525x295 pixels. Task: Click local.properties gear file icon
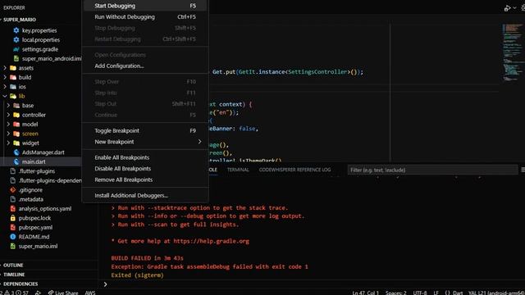pos(16,40)
